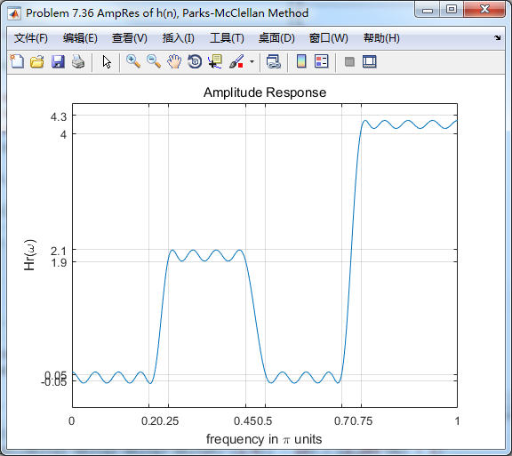Select the Edit Plot arrow tool
The image size is (512, 456).
(107, 61)
